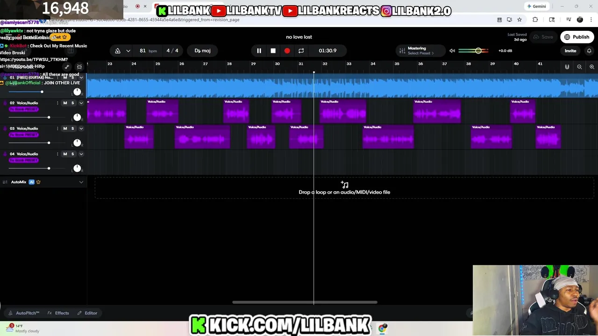598x336 pixels.
Task: Solo track 03 Voice/Audio
Action: tap(72, 128)
